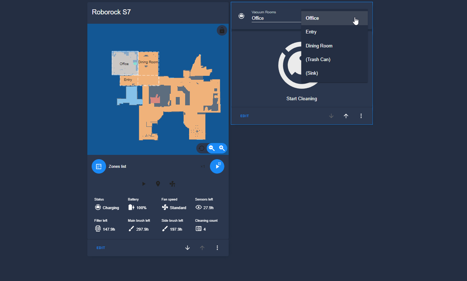This screenshot has width=467, height=281.
Task: Click the Roborock card up arrow
Action: point(202,248)
